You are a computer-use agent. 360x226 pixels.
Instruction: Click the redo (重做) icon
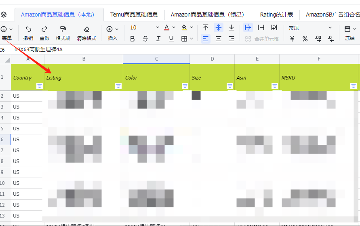pyautogui.click(x=44, y=29)
